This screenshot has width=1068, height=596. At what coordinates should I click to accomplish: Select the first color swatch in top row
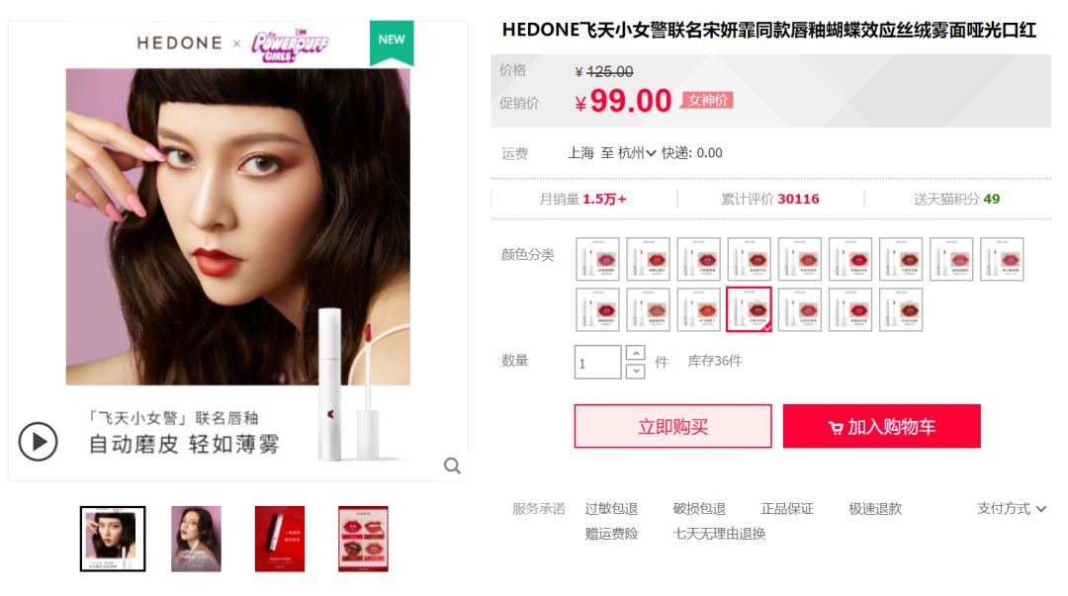click(597, 259)
